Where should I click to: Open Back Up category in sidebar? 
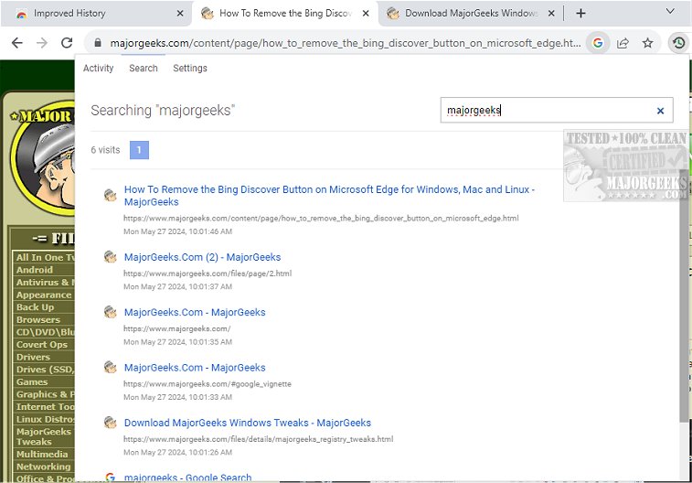point(35,306)
